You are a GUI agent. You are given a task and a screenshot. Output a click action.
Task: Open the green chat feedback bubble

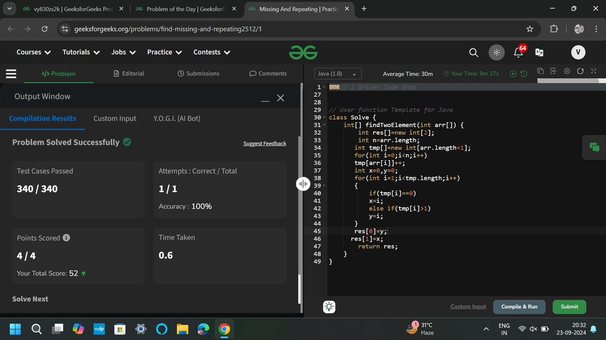(x=594, y=147)
